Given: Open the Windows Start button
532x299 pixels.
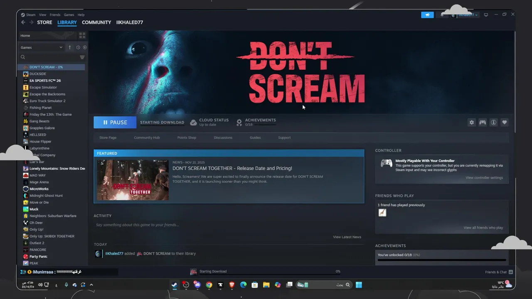Looking at the screenshot, I should [x=359, y=285].
